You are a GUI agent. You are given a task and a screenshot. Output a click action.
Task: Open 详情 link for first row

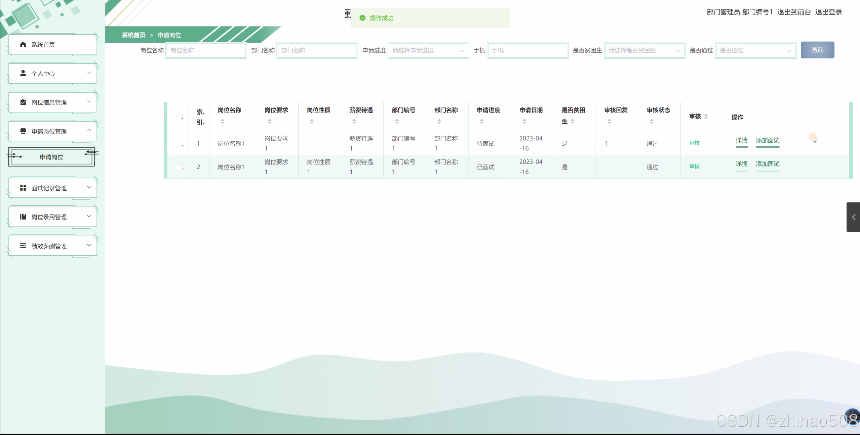pos(741,140)
